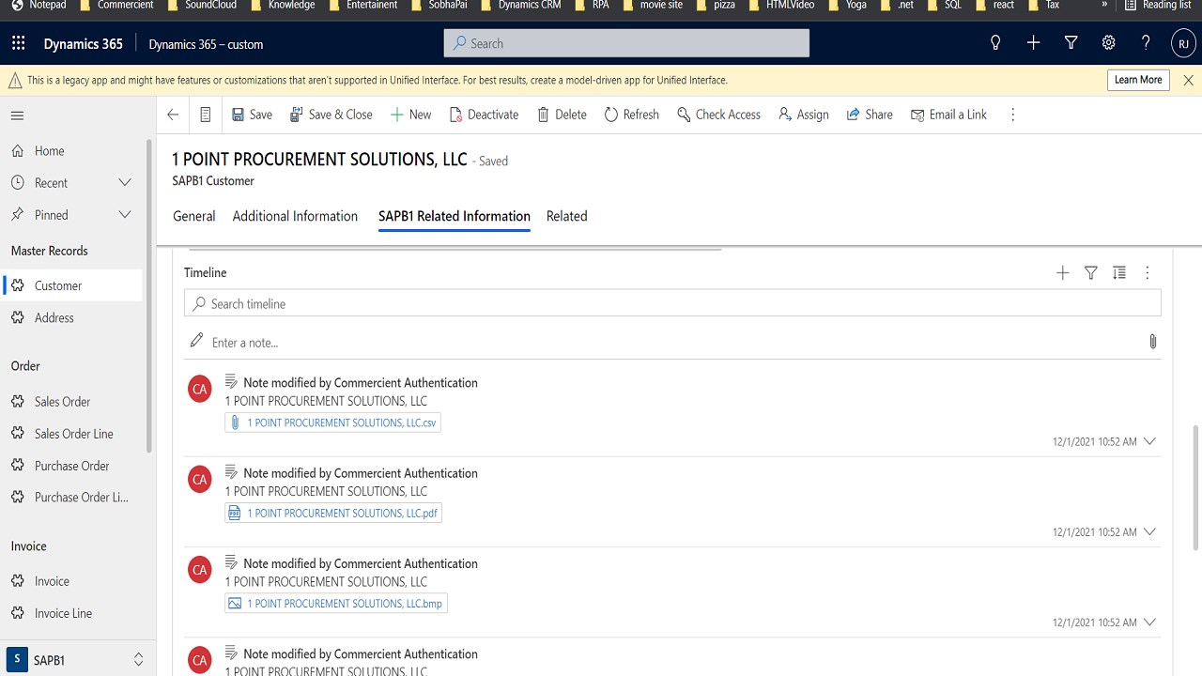Open the timeline more options menu
The width and height of the screenshot is (1202, 676).
tap(1147, 272)
